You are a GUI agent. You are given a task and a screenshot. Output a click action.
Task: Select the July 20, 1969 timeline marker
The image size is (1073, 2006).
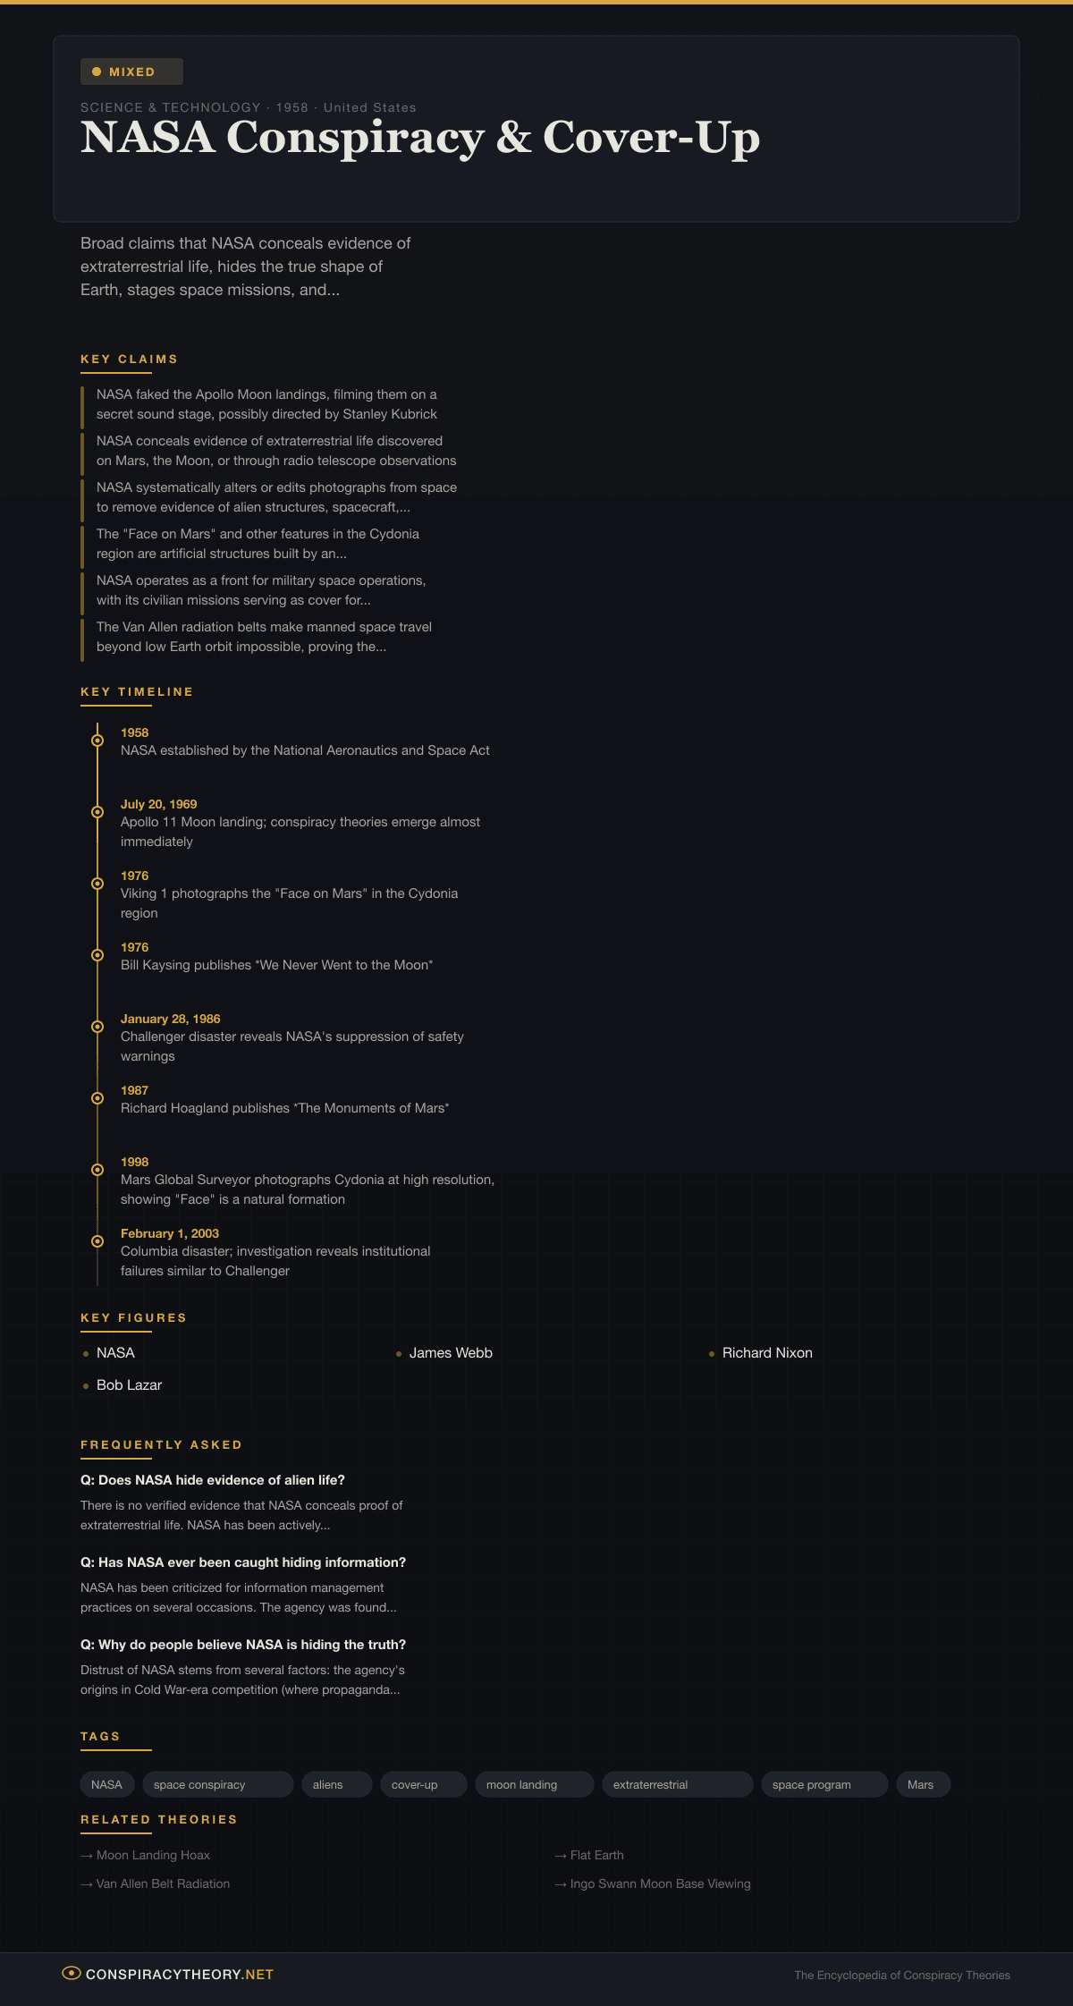click(97, 812)
